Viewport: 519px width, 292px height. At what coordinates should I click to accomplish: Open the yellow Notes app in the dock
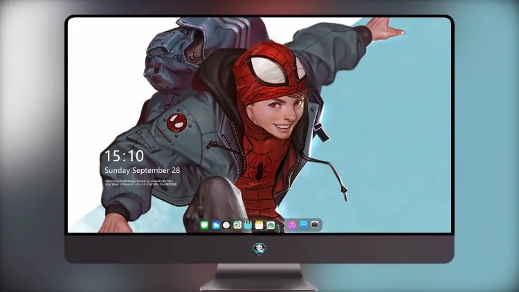coord(259,226)
